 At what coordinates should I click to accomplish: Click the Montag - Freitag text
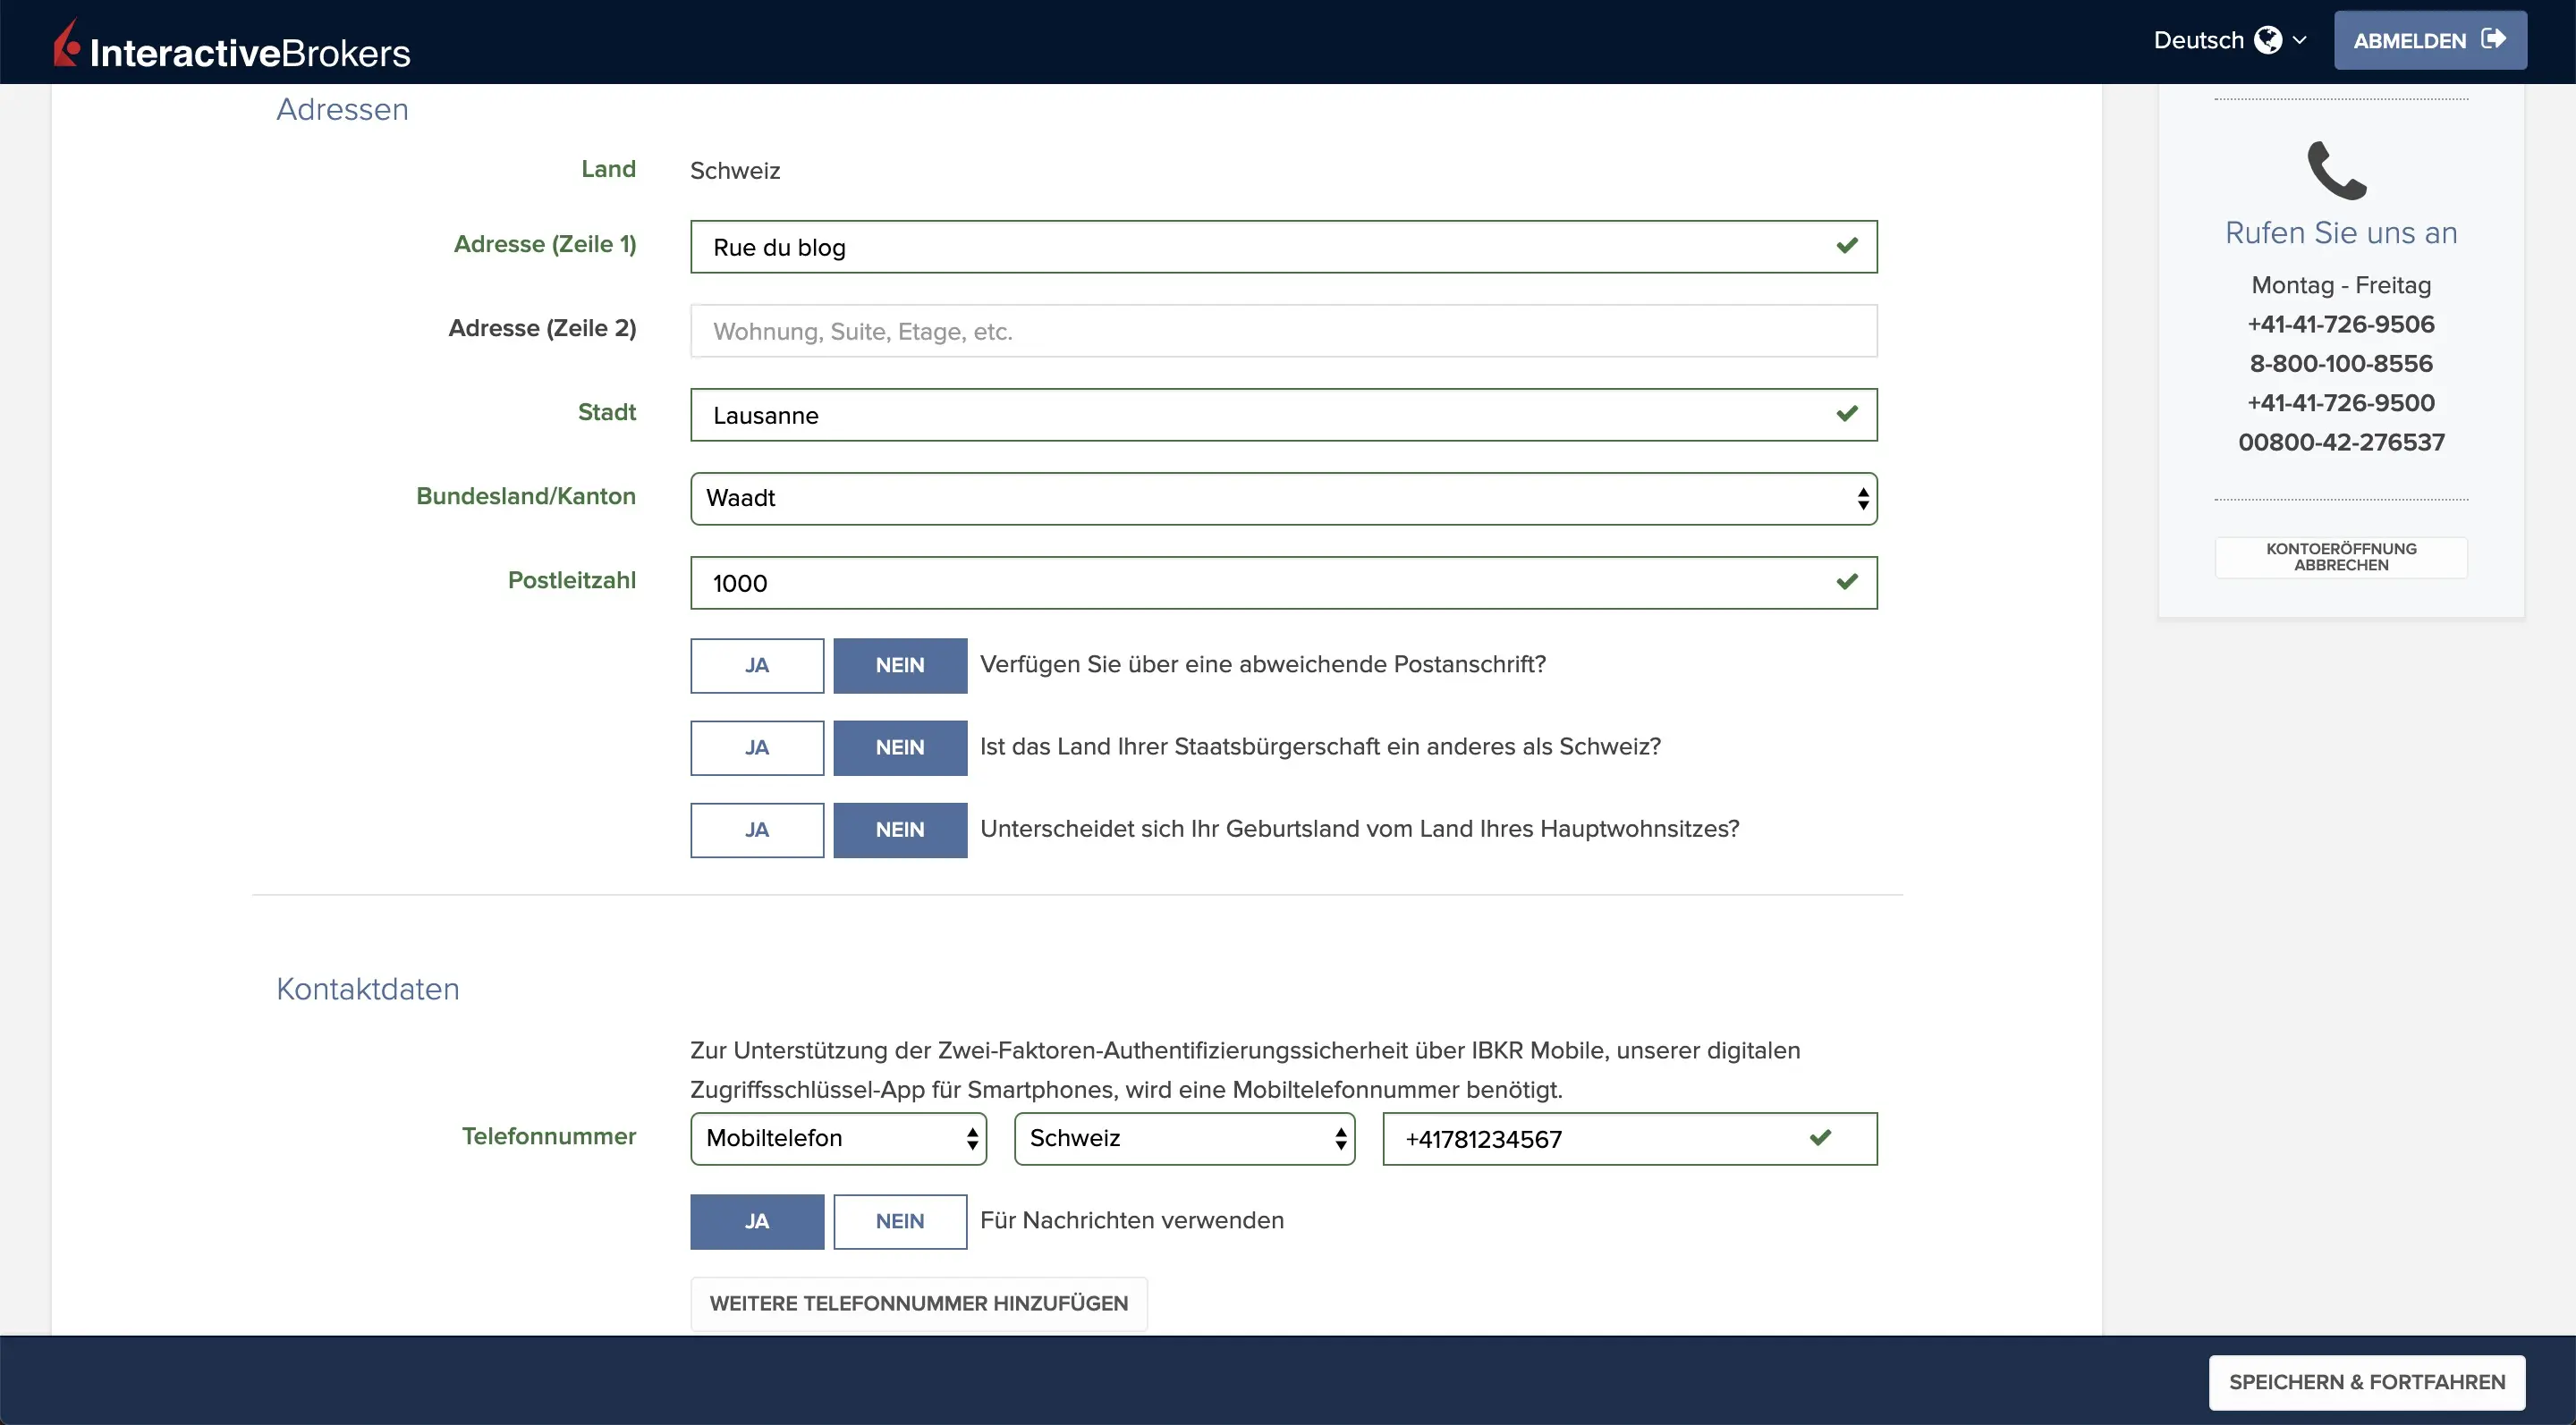click(x=2340, y=285)
